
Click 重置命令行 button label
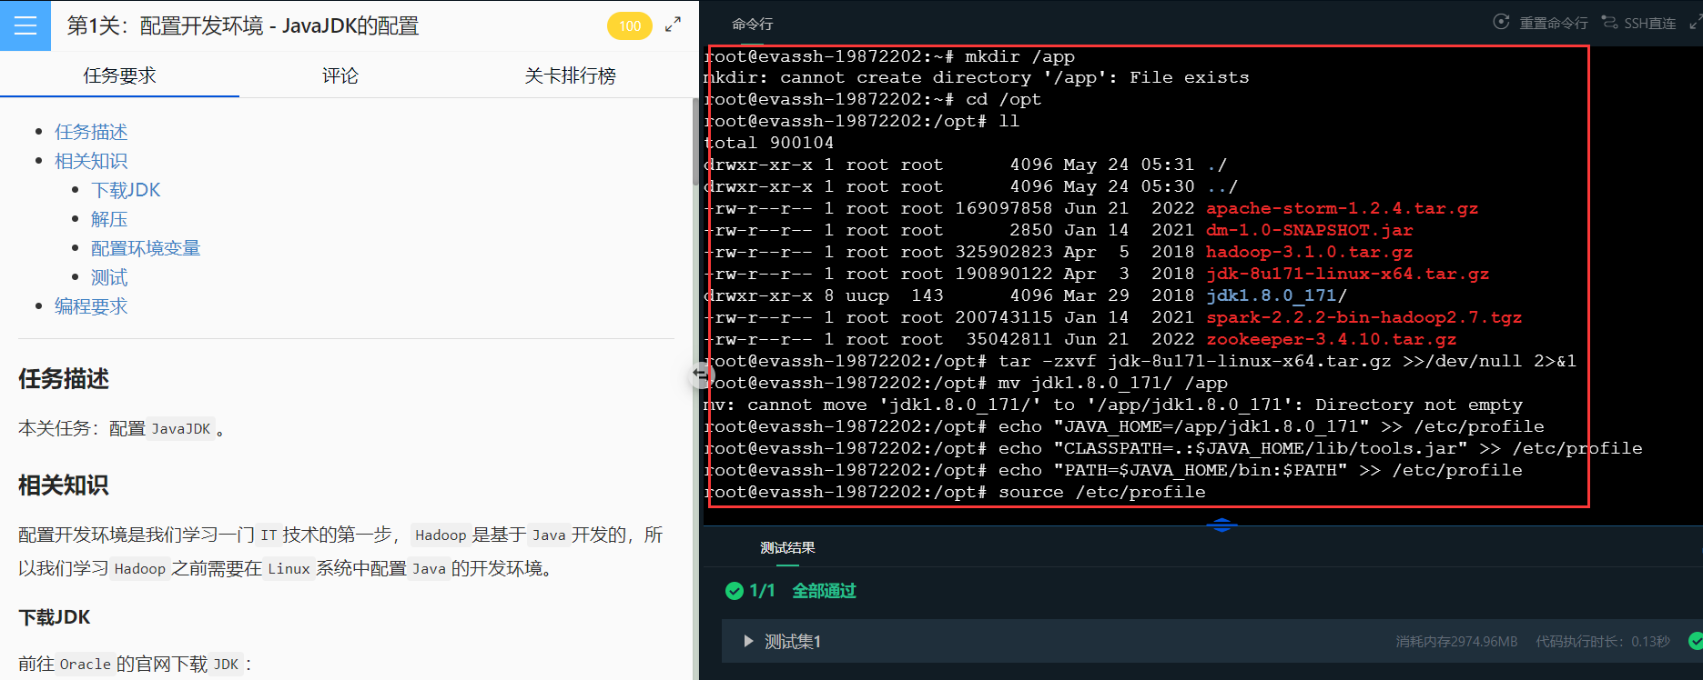click(x=1554, y=23)
